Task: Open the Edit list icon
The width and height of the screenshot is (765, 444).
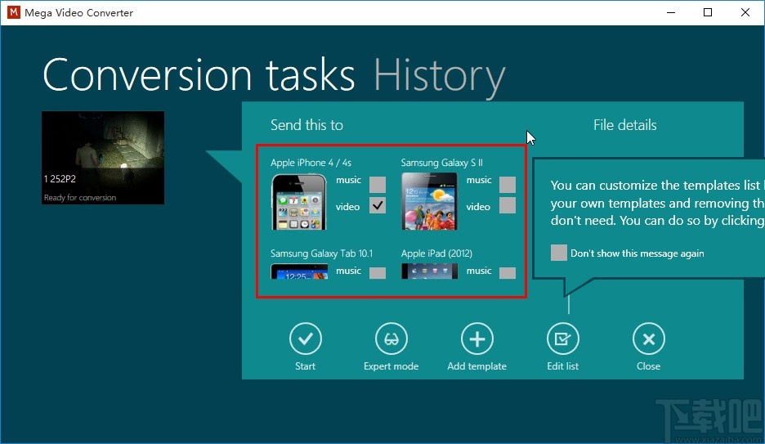Action: click(x=563, y=339)
